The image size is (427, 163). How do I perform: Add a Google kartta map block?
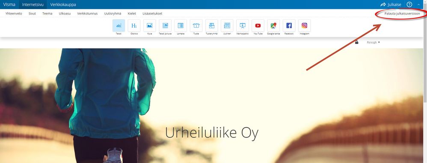pyautogui.click(x=273, y=26)
